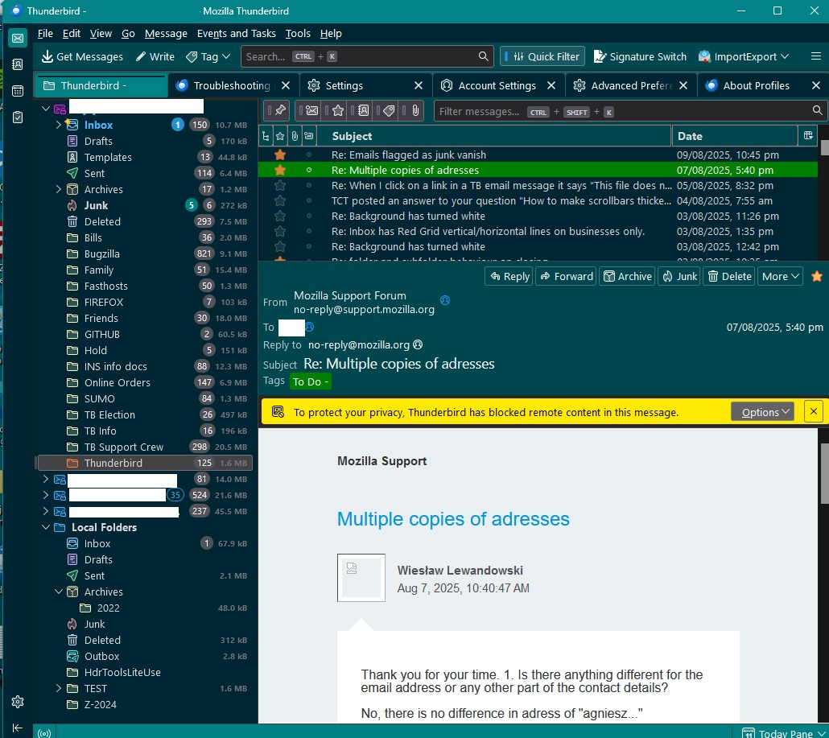Switch to the About Profiles tab
This screenshot has width=829, height=738.
756,85
